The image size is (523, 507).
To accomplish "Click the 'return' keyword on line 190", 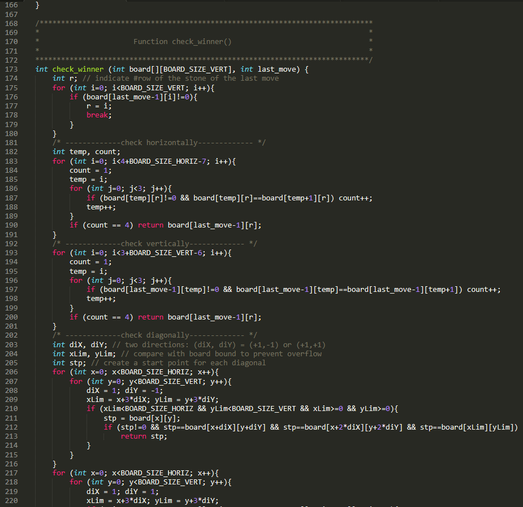I will point(150,225).
